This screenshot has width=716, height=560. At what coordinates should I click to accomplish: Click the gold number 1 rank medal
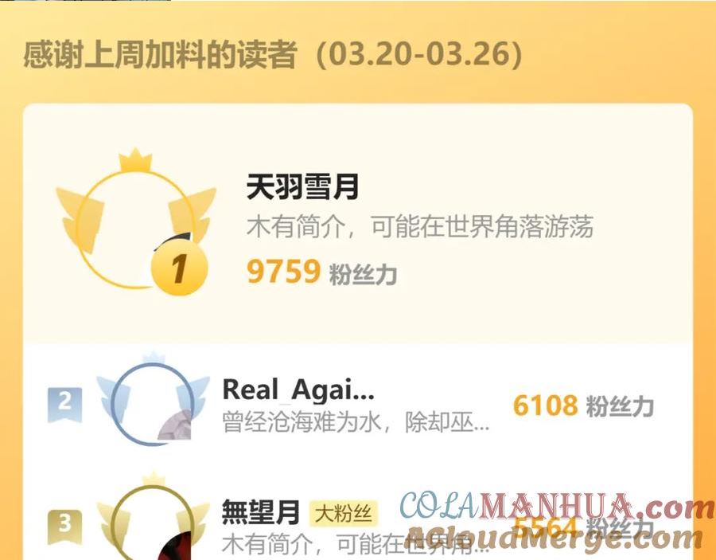pos(180,268)
